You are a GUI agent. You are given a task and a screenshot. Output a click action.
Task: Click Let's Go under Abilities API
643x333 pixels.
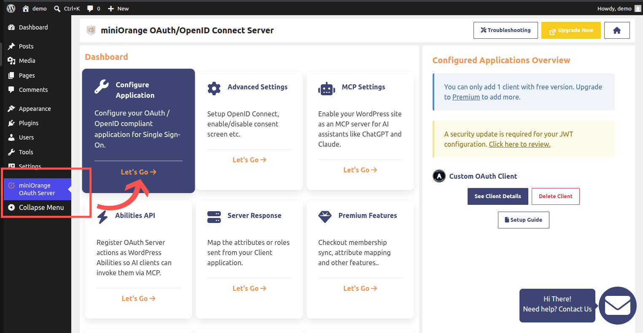coord(138,298)
